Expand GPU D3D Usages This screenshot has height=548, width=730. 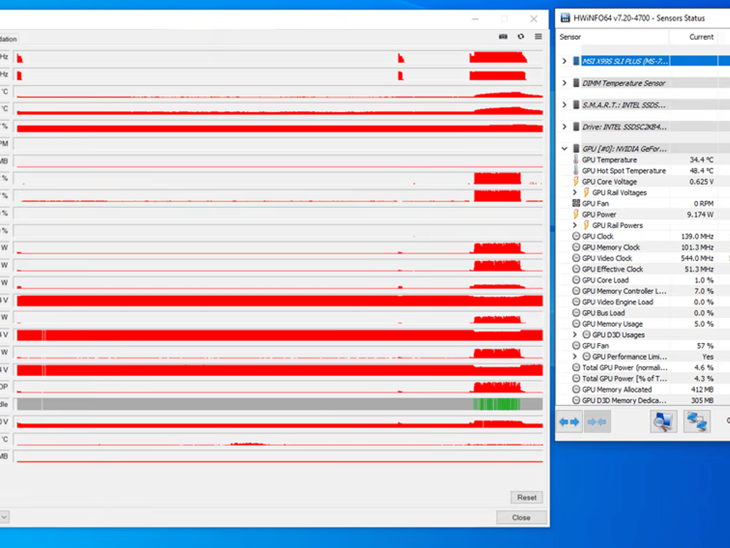pyautogui.click(x=575, y=335)
